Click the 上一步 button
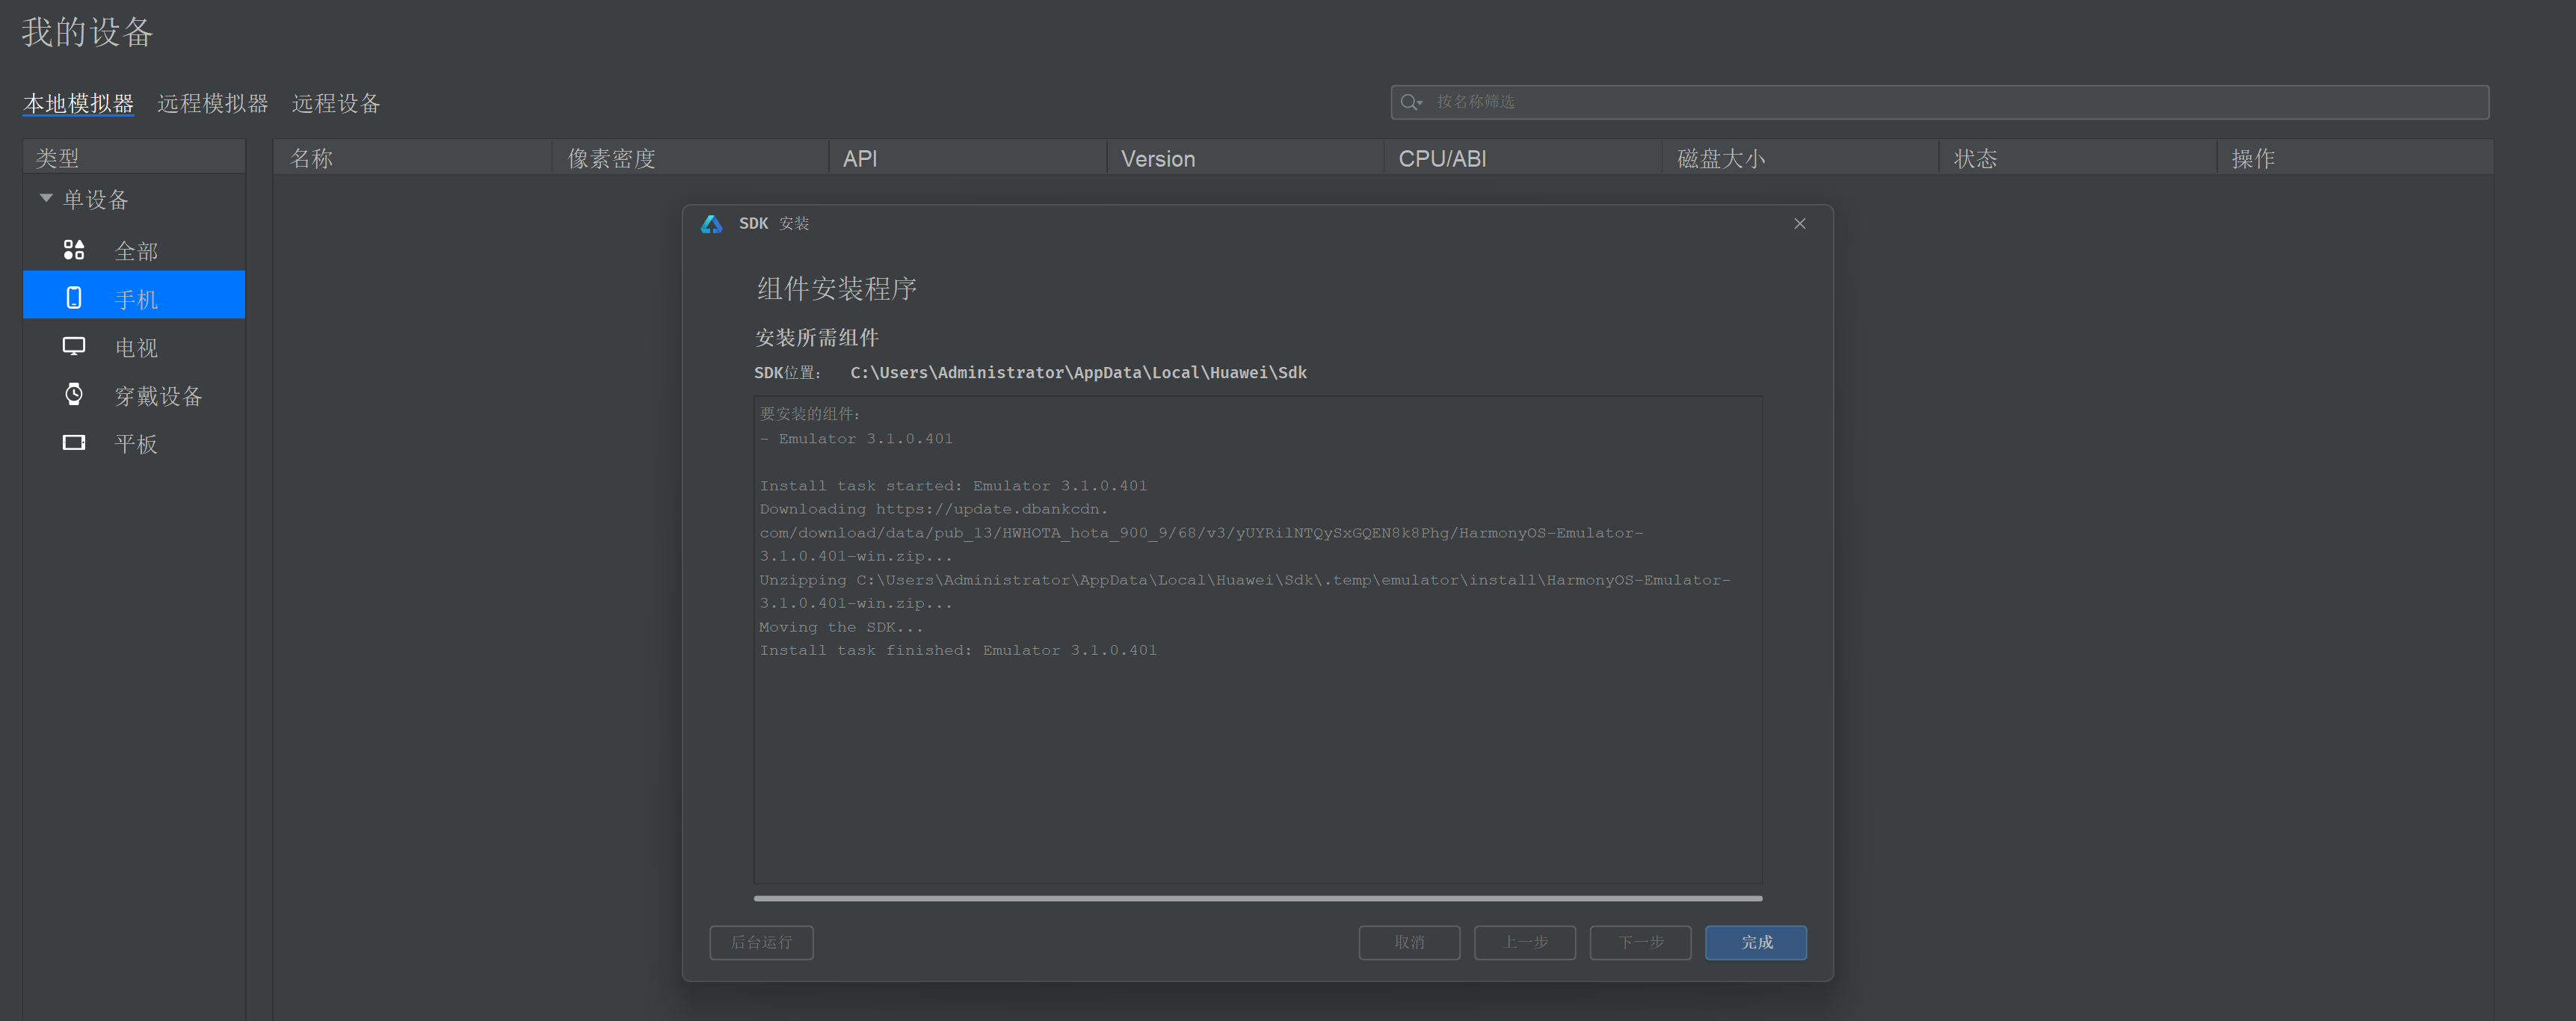2576x1021 pixels. (x=1525, y=942)
